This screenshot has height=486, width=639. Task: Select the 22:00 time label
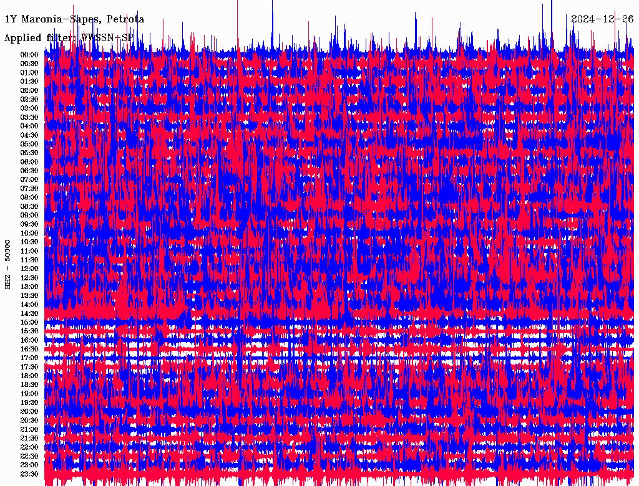click(29, 447)
